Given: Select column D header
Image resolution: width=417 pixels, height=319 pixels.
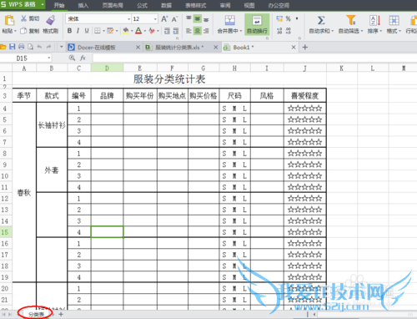Looking at the screenshot, I should [107, 68].
